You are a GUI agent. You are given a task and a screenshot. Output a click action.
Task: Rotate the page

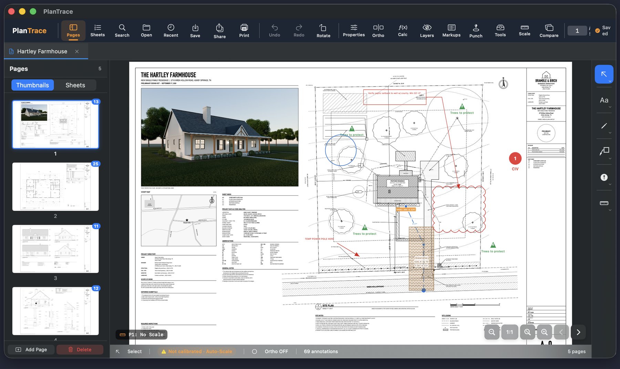click(x=323, y=31)
